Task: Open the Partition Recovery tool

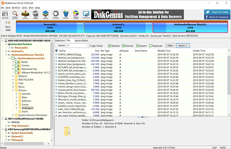Action: click(15, 15)
